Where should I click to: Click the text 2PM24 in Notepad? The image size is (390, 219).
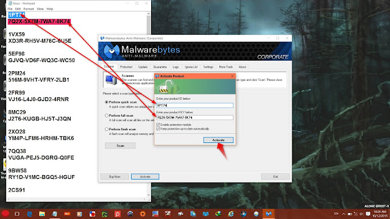[x=16, y=73]
